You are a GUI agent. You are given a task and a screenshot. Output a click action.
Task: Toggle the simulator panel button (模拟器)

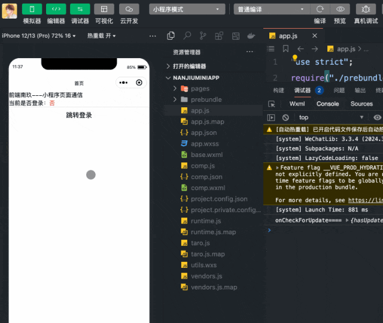(x=32, y=9)
